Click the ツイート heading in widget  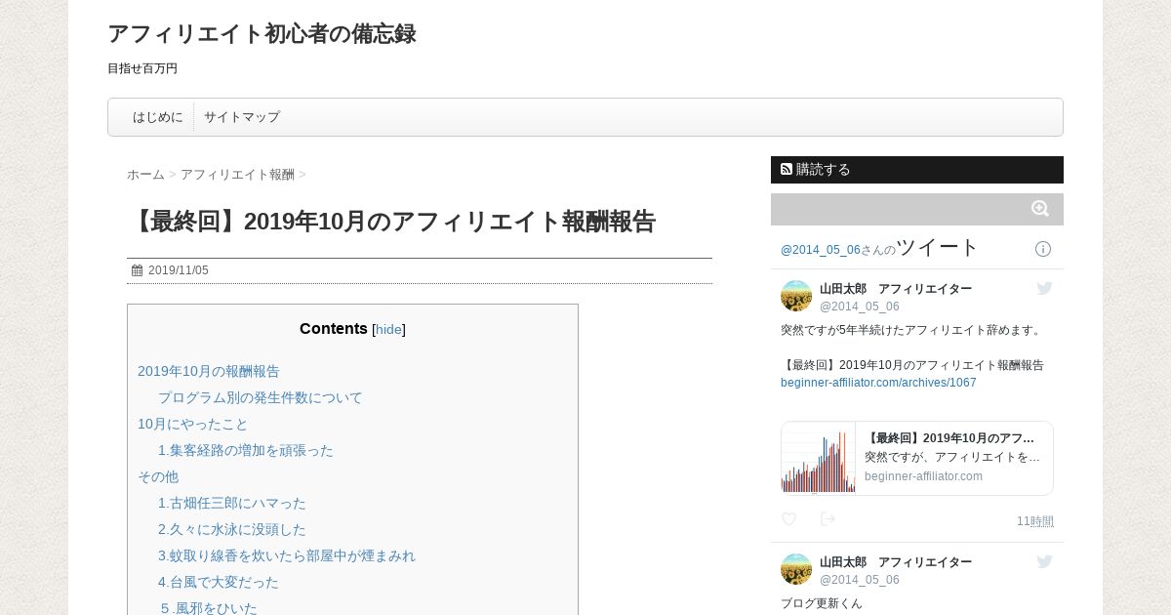[937, 247]
